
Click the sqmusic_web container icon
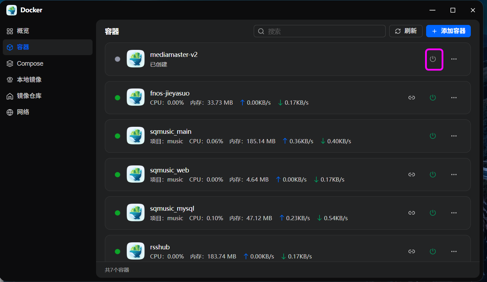point(135,175)
